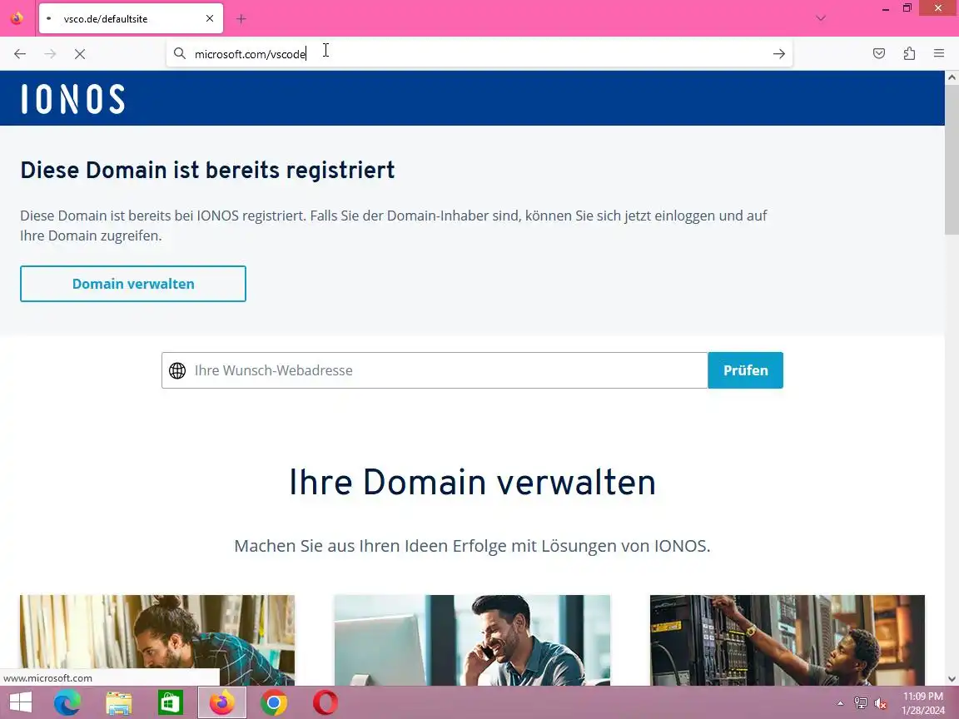959x719 pixels.
Task: Click the network tray icon
Action: [861, 703]
